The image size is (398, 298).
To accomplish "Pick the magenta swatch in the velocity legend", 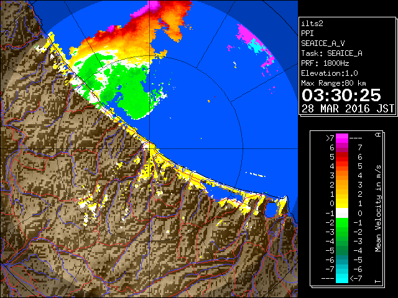I will coord(342,138).
